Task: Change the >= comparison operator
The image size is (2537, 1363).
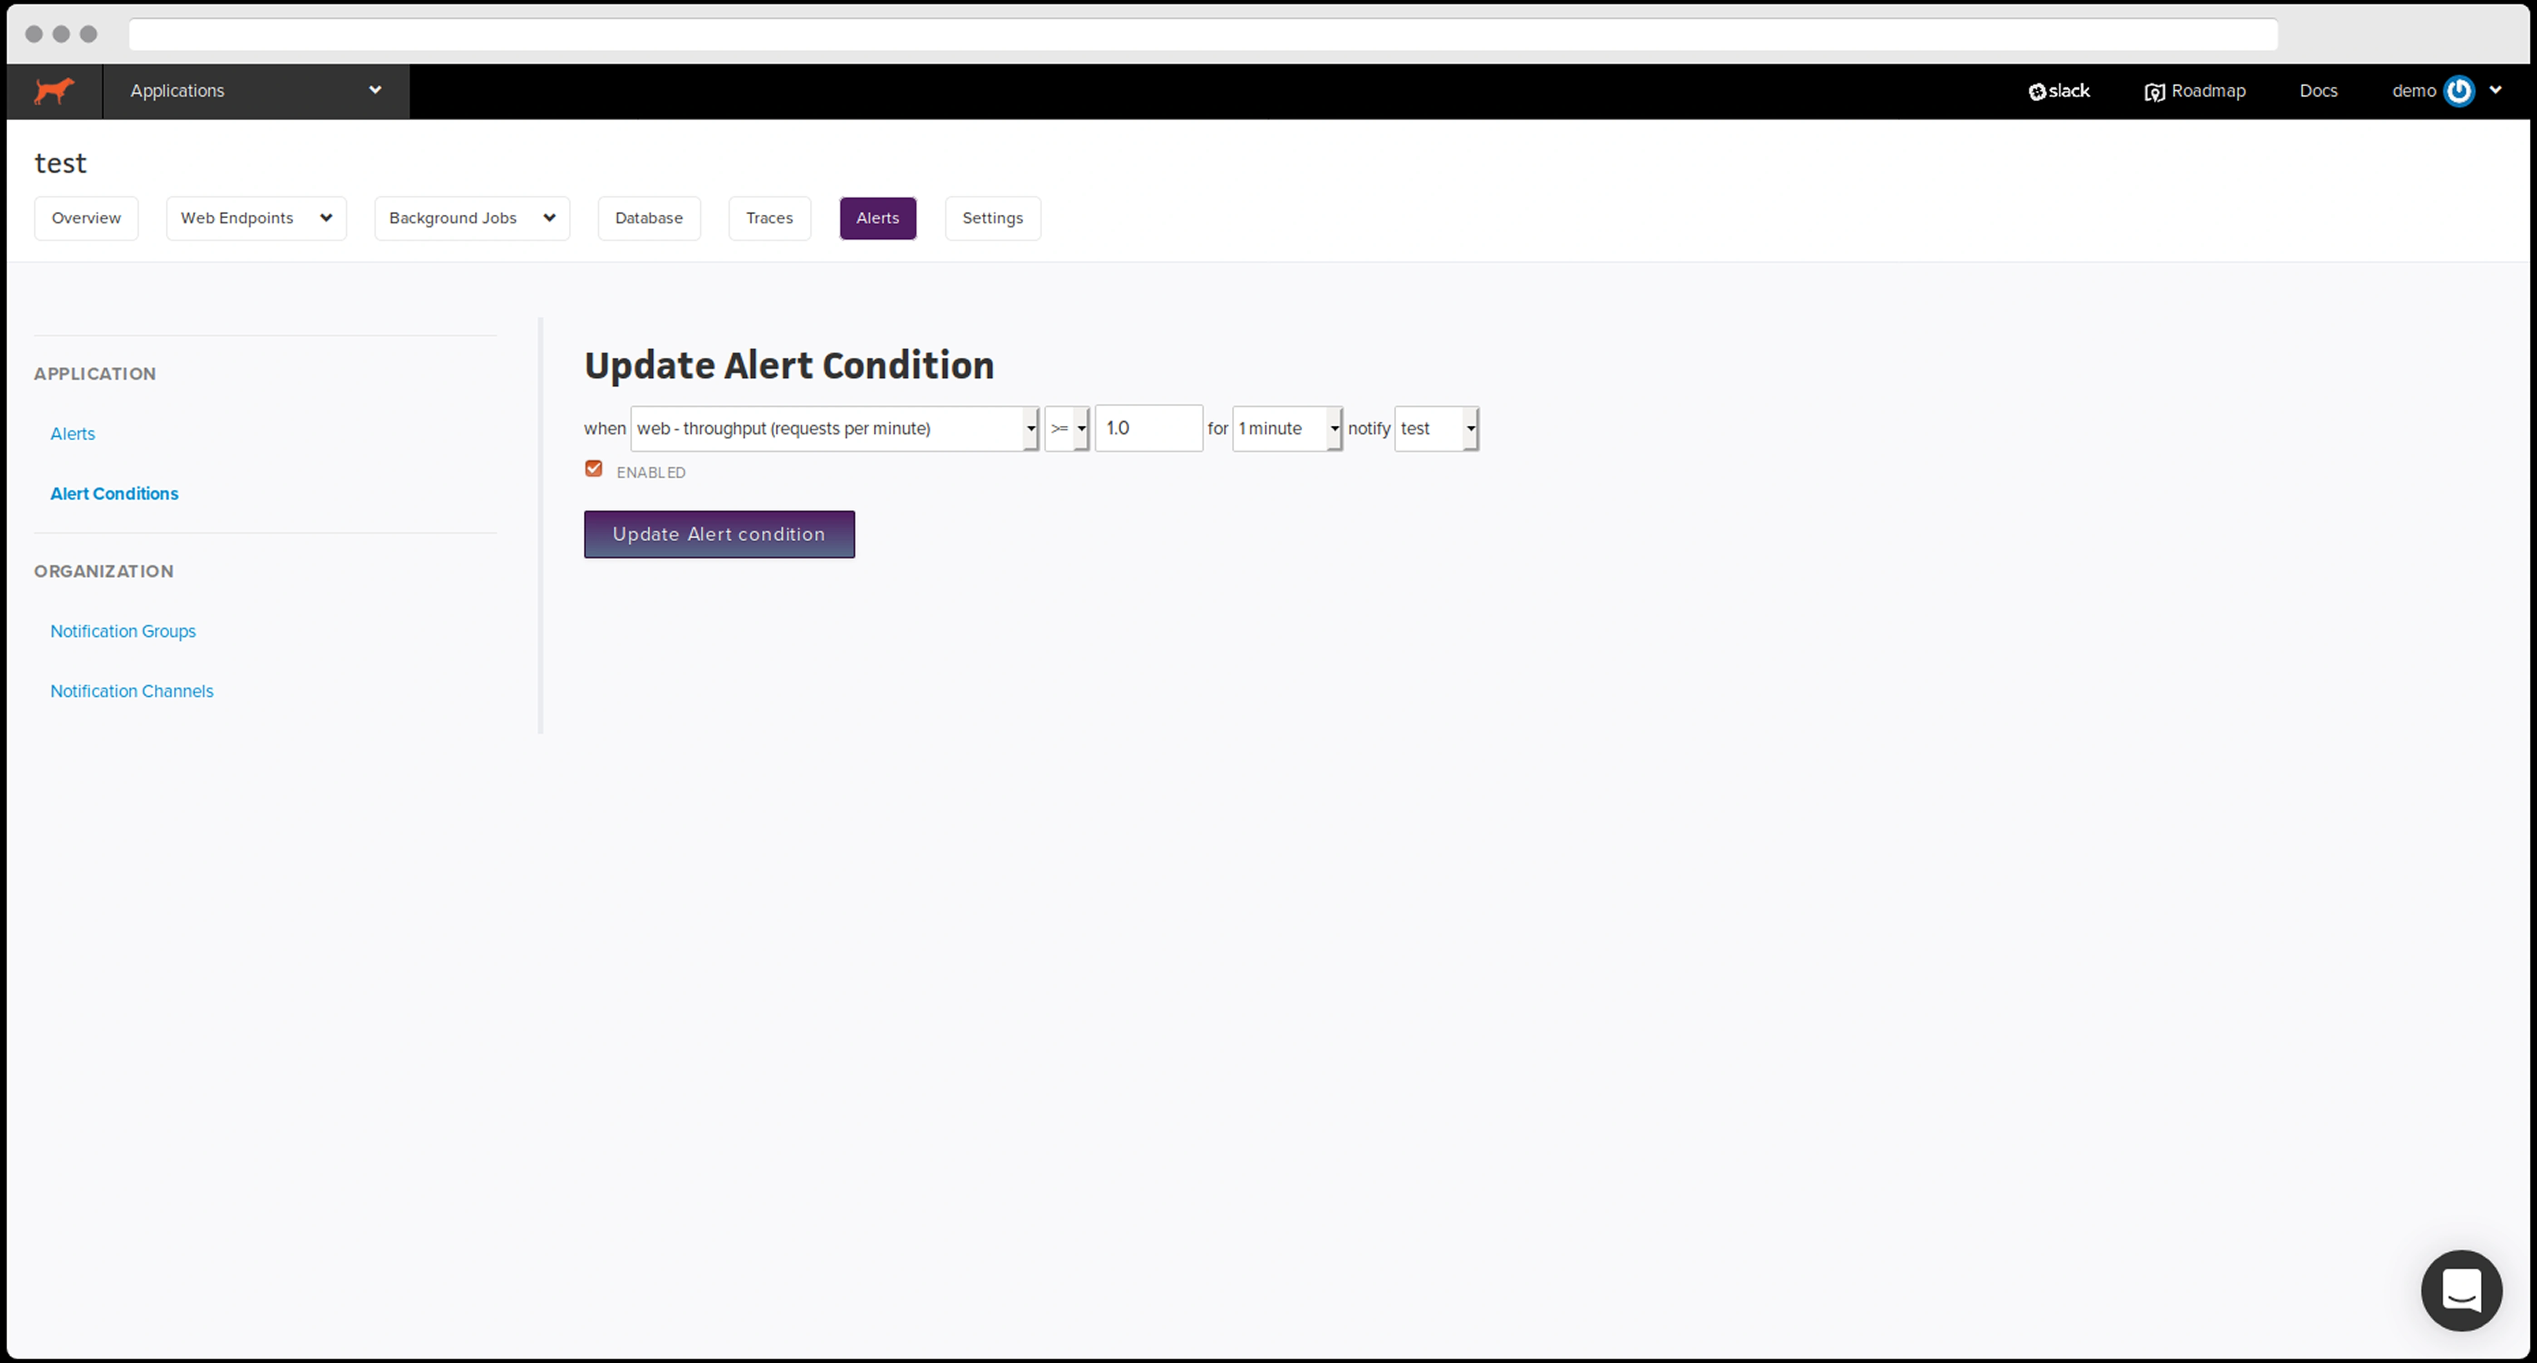Action: click(x=1067, y=428)
